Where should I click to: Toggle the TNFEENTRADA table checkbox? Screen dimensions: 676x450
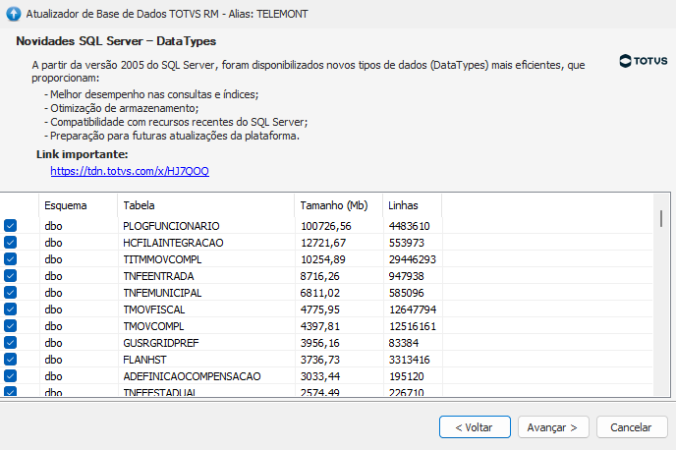11,275
